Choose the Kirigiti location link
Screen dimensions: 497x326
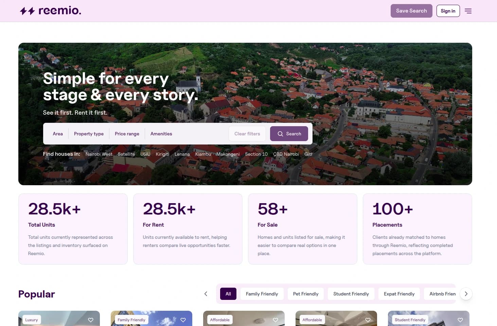click(162, 154)
